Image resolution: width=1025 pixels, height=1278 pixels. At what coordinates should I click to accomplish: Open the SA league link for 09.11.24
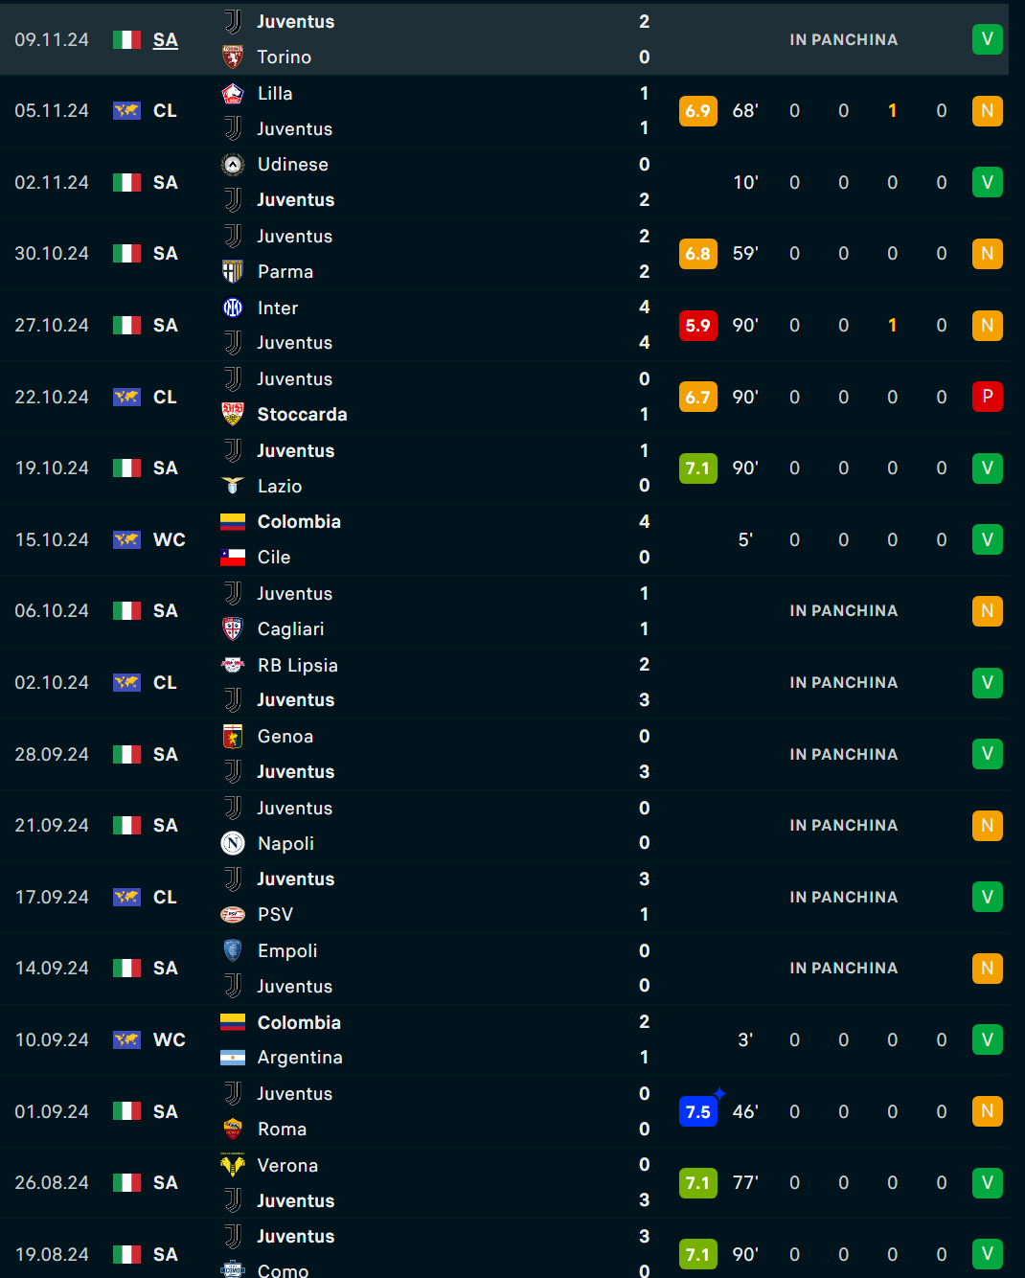(x=166, y=39)
